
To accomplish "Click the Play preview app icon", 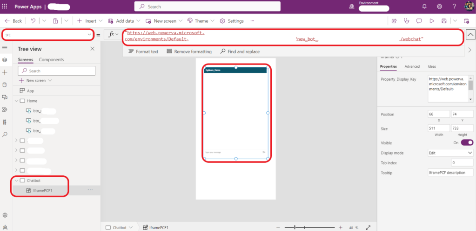I will (432, 21).
